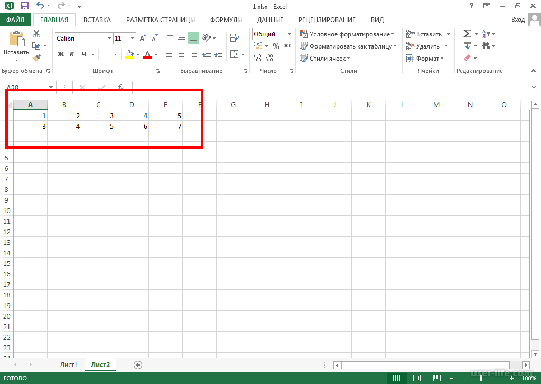The width and height of the screenshot is (541, 384).
Task: Open the ВИД tab
Action: pos(377,20)
